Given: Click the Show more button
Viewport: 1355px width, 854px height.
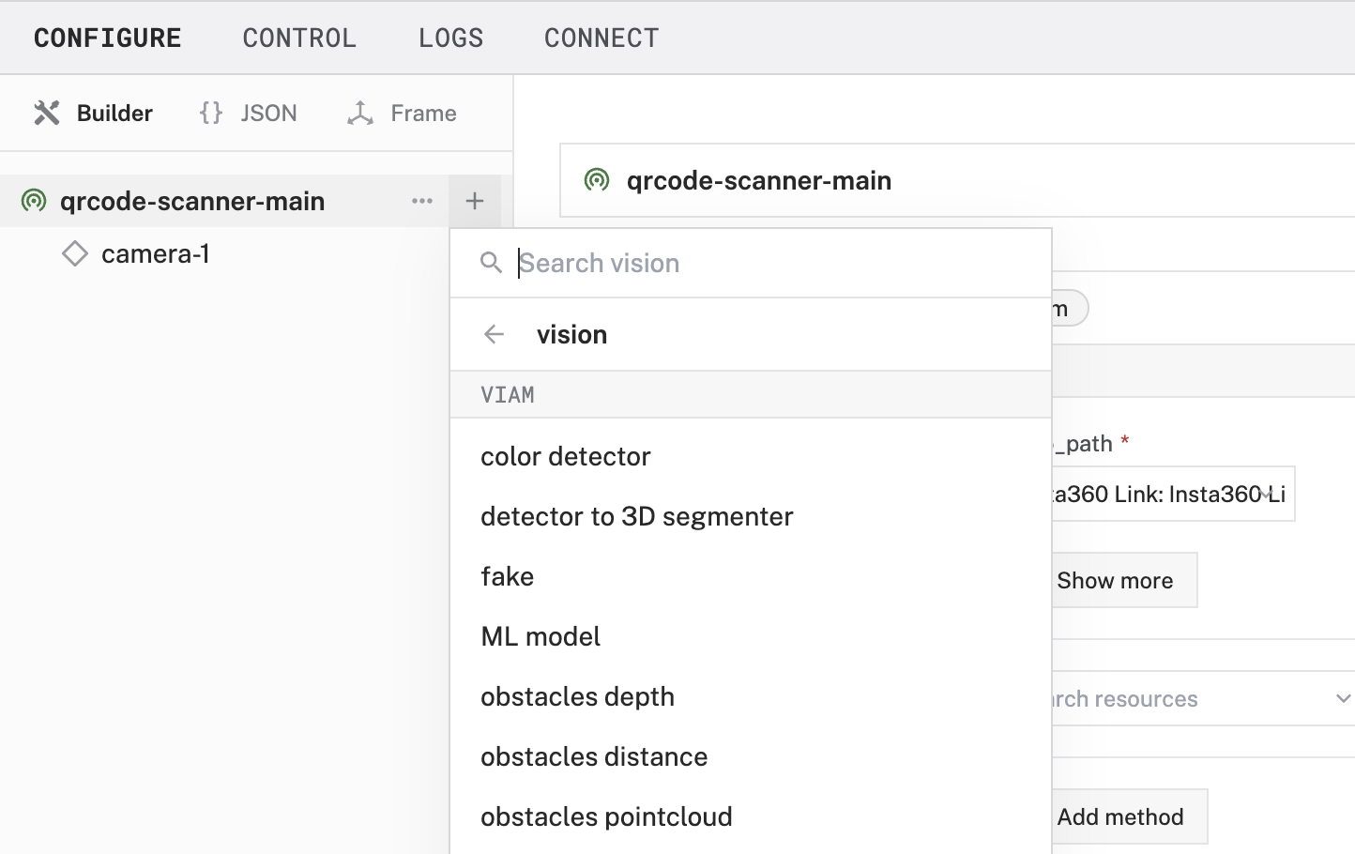Looking at the screenshot, I should (1124, 580).
